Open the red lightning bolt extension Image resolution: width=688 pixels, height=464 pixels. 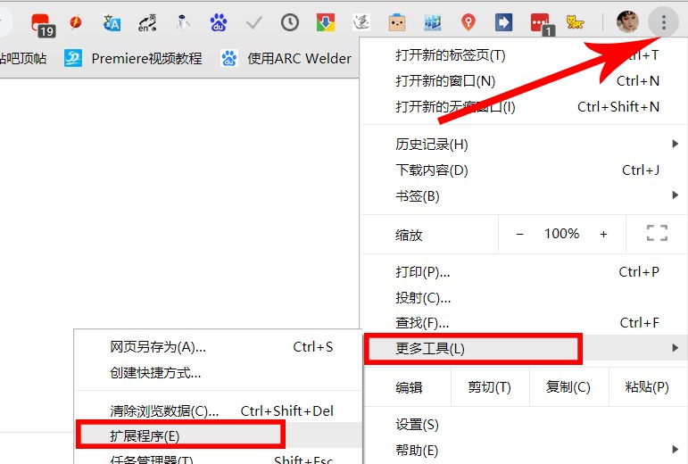tap(76, 22)
